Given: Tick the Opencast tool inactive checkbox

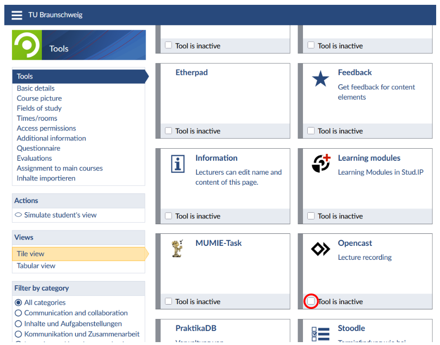Looking at the screenshot, I should coord(311,301).
